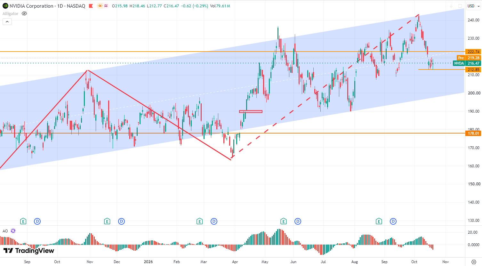Click the 178.01 orange price label

coord(473,133)
